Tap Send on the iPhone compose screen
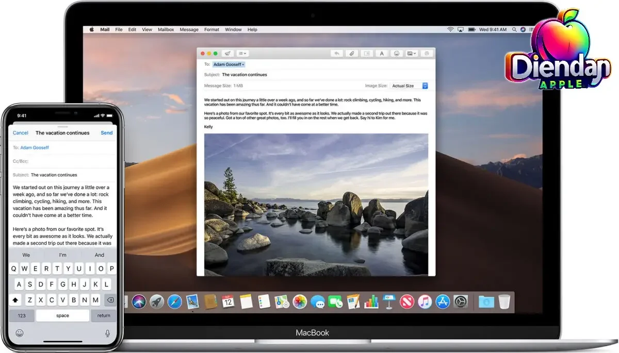 click(106, 133)
